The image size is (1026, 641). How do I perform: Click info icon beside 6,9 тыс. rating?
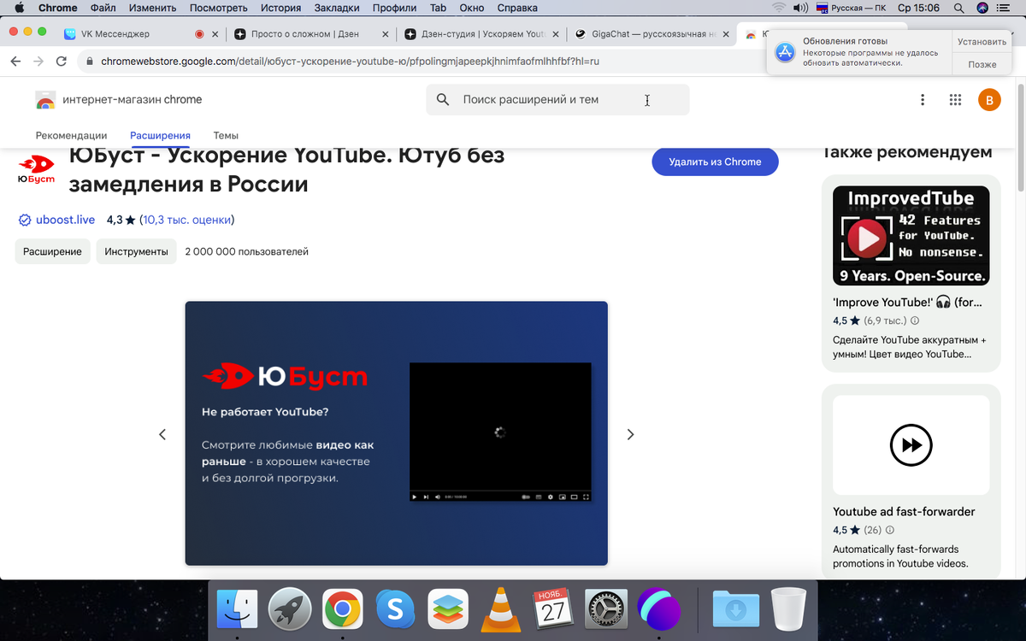click(x=915, y=321)
